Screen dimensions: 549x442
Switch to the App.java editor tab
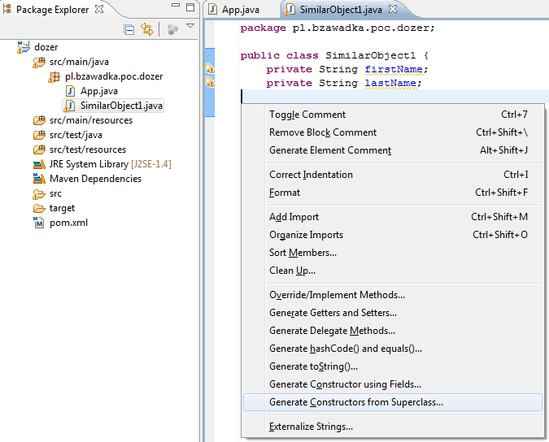coord(240,10)
